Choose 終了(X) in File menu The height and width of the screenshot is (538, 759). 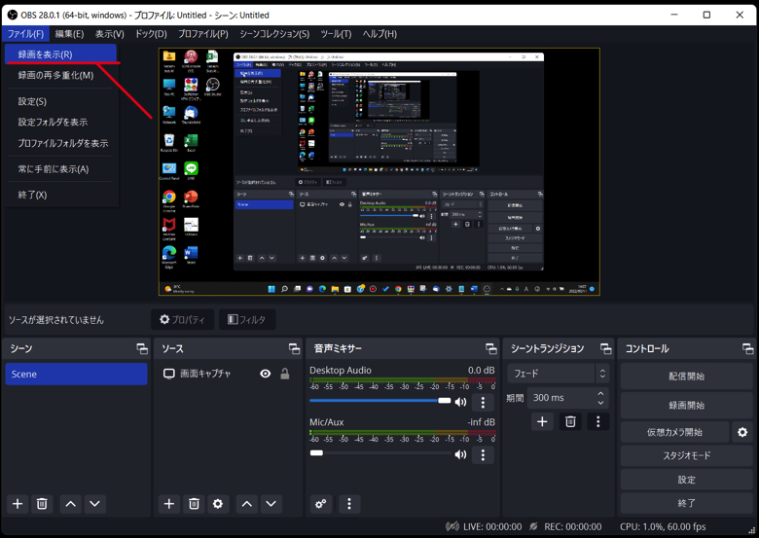pos(61,195)
